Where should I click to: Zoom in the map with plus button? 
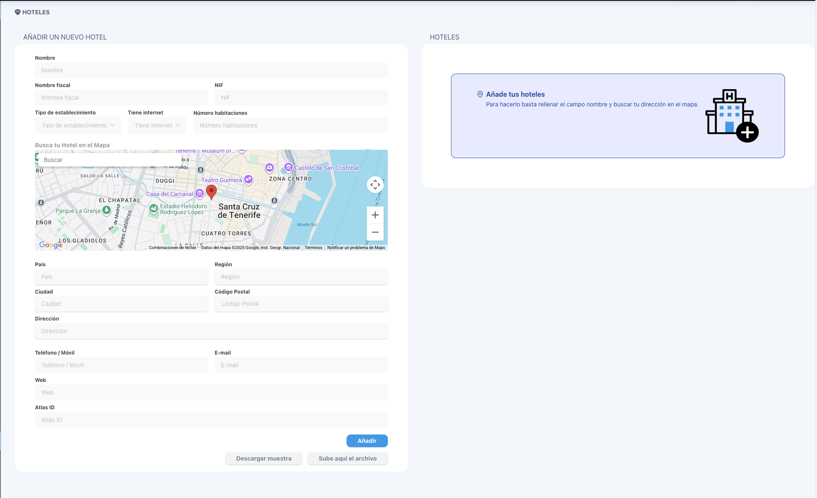click(375, 215)
